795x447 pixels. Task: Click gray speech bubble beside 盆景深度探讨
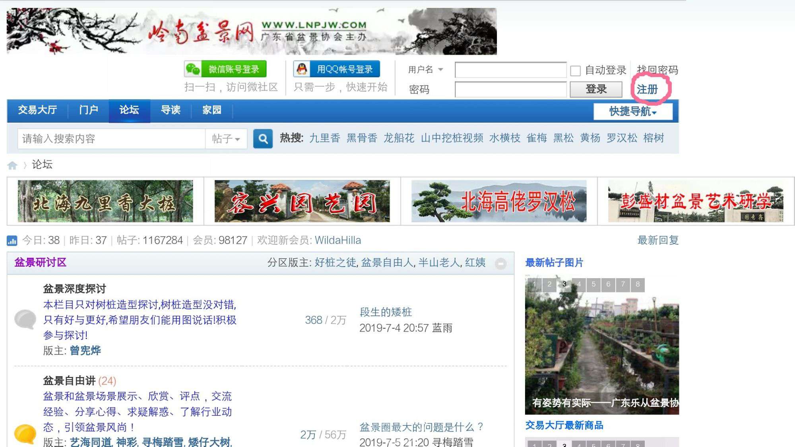25,319
